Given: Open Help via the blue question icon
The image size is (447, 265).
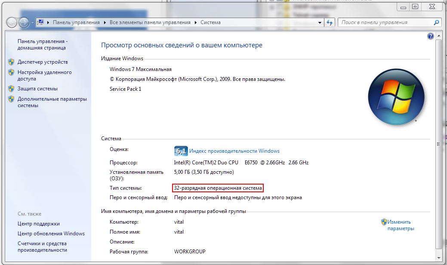Looking at the screenshot, I should [x=431, y=36].
